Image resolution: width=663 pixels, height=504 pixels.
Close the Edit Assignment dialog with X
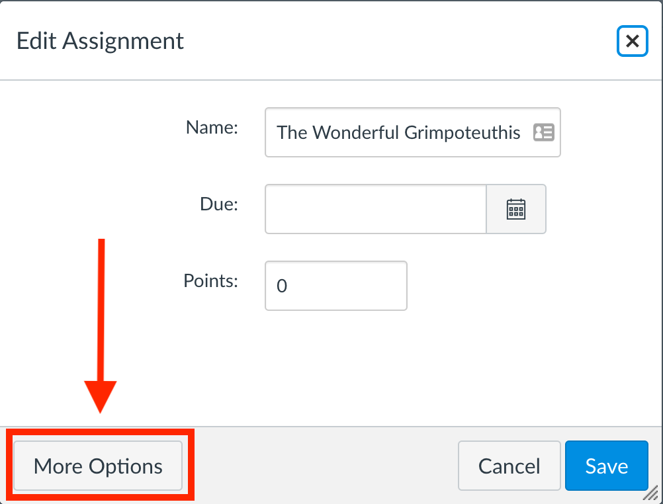coord(632,41)
